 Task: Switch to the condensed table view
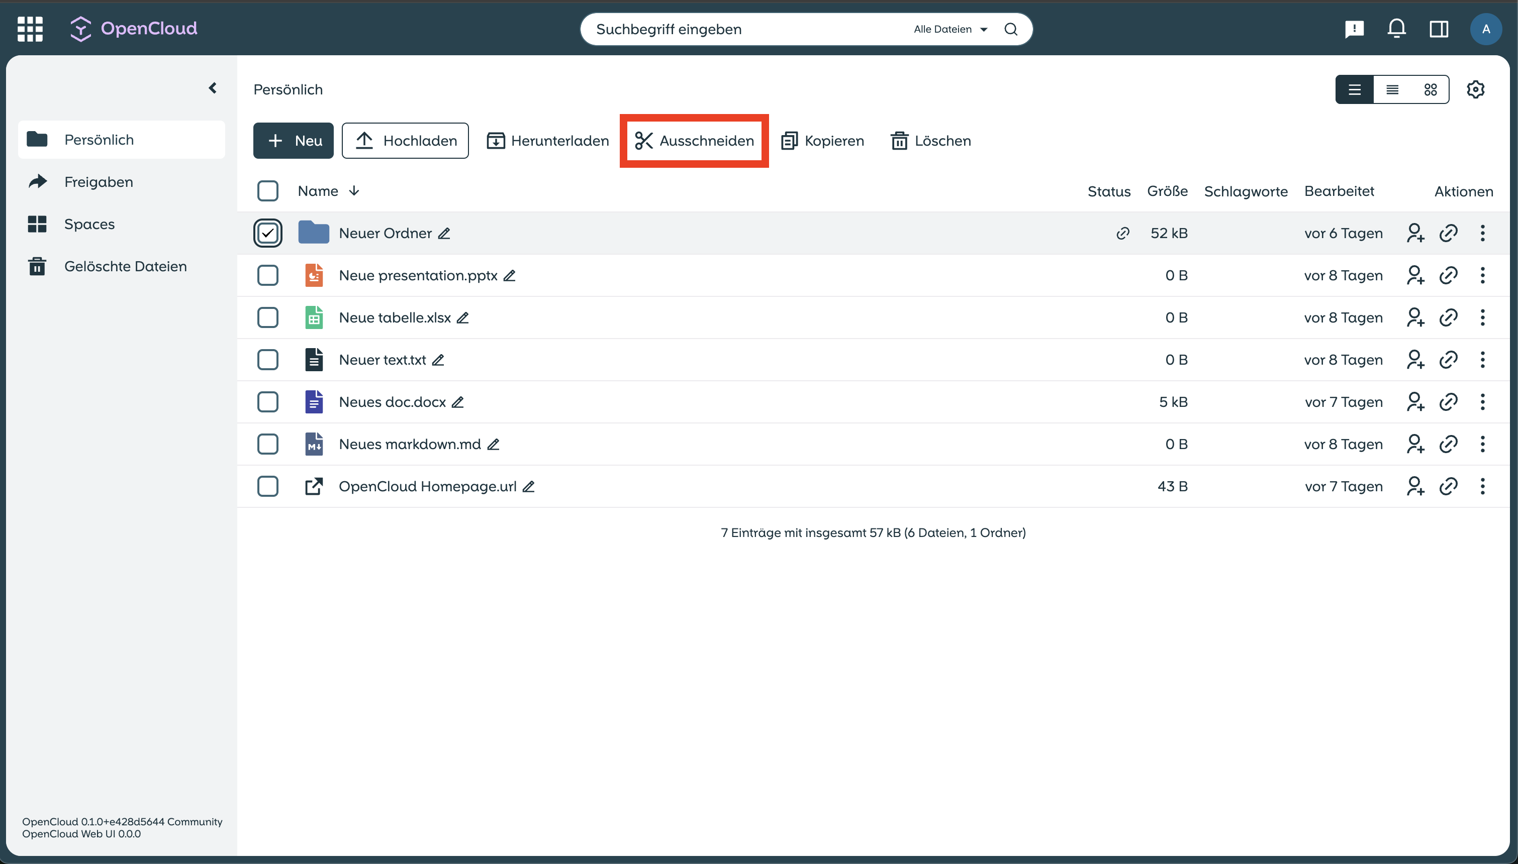point(1392,89)
